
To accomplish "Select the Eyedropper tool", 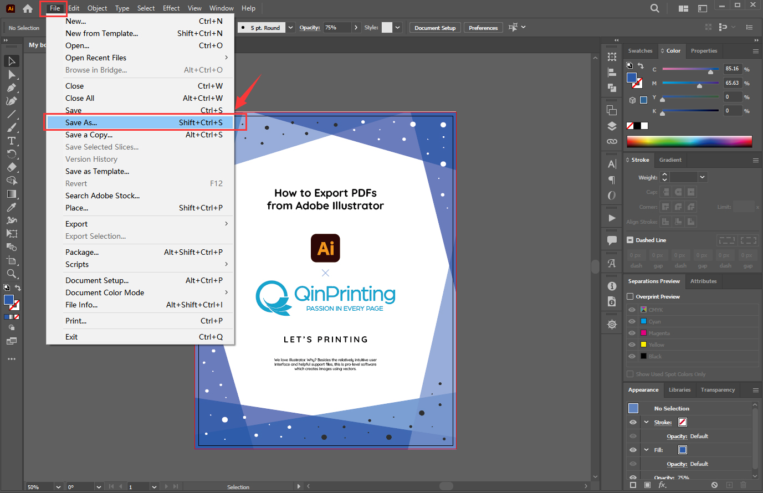I will click(x=12, y=207).
